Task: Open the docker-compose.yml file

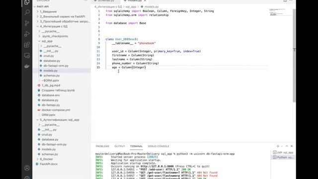Action: point(56,110)
